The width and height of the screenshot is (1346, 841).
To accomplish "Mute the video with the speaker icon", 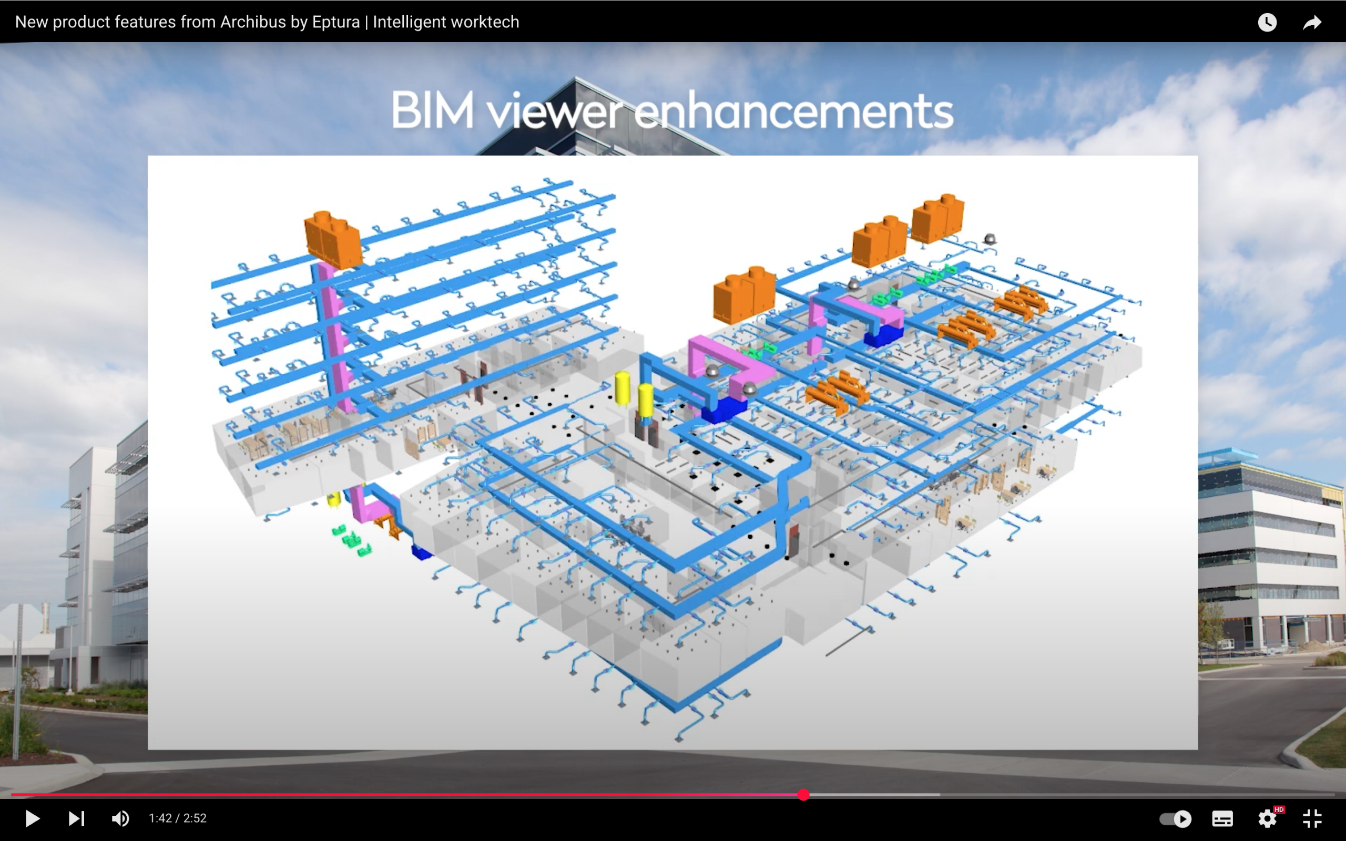I will [120, 818].
